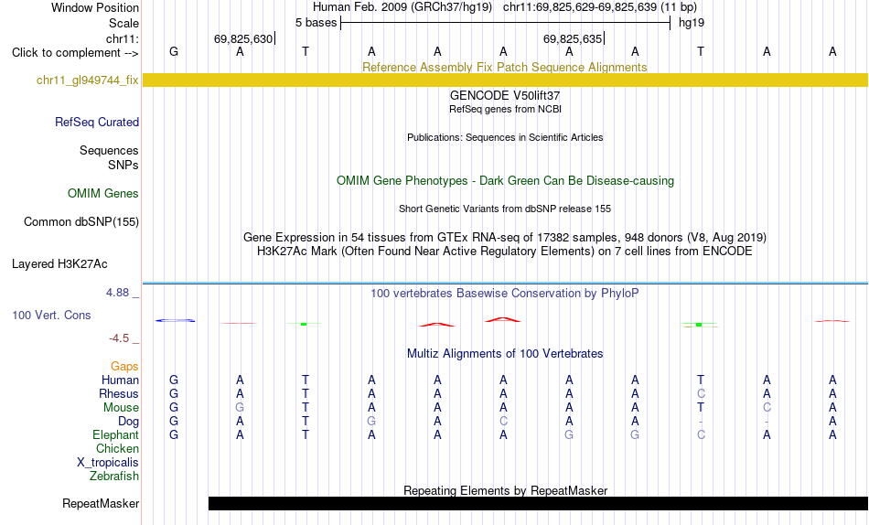Screen dimensions: 869x525
Task: Click the gray C in Rhesus row
Action: point(701,393)
